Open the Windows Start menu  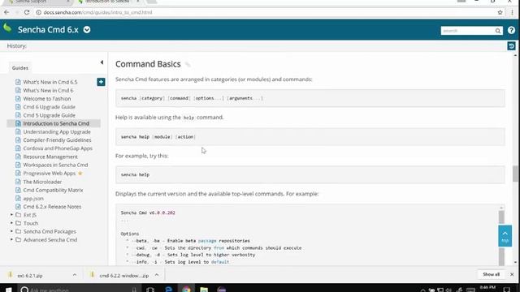(x=8, y=290)
